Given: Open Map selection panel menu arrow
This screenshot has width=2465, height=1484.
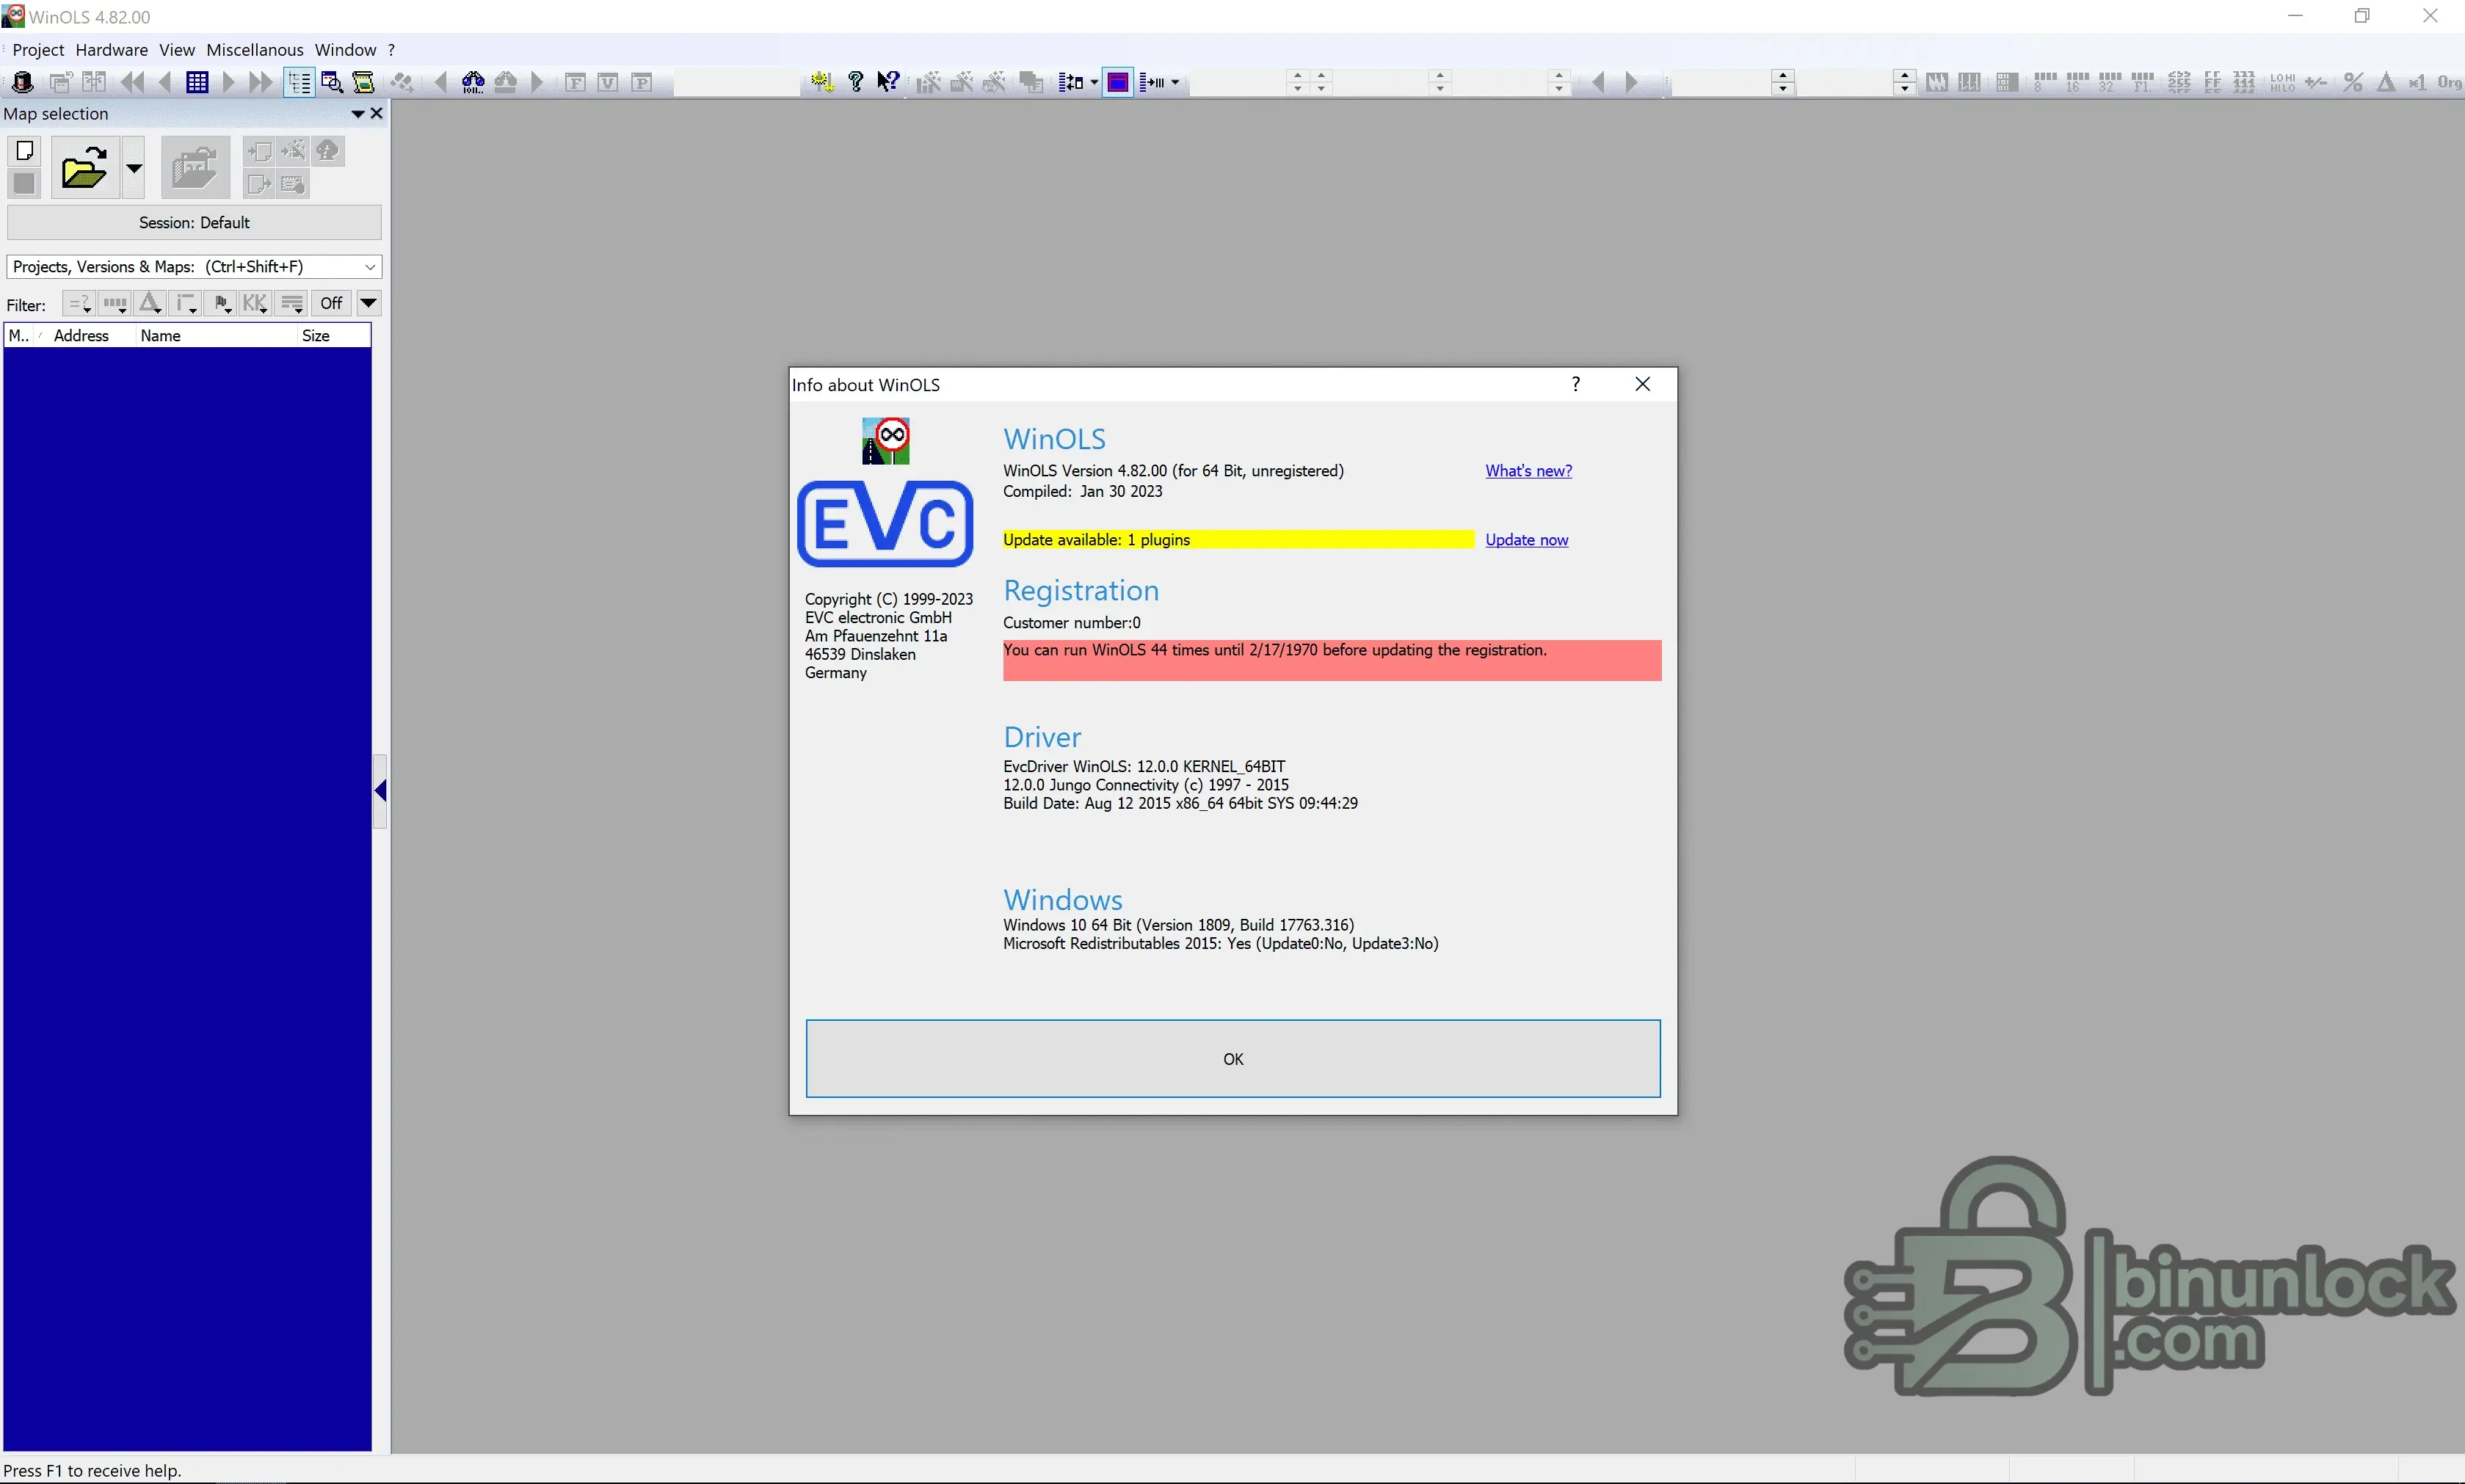Looking at the screenshot, I should (x=357, y=114).
